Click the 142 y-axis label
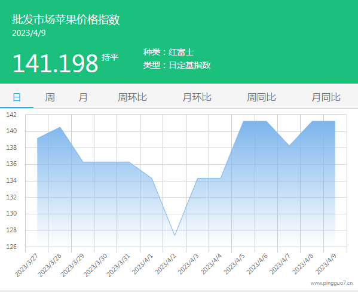Viewport: 358px width, 292px height. point(11,115)
